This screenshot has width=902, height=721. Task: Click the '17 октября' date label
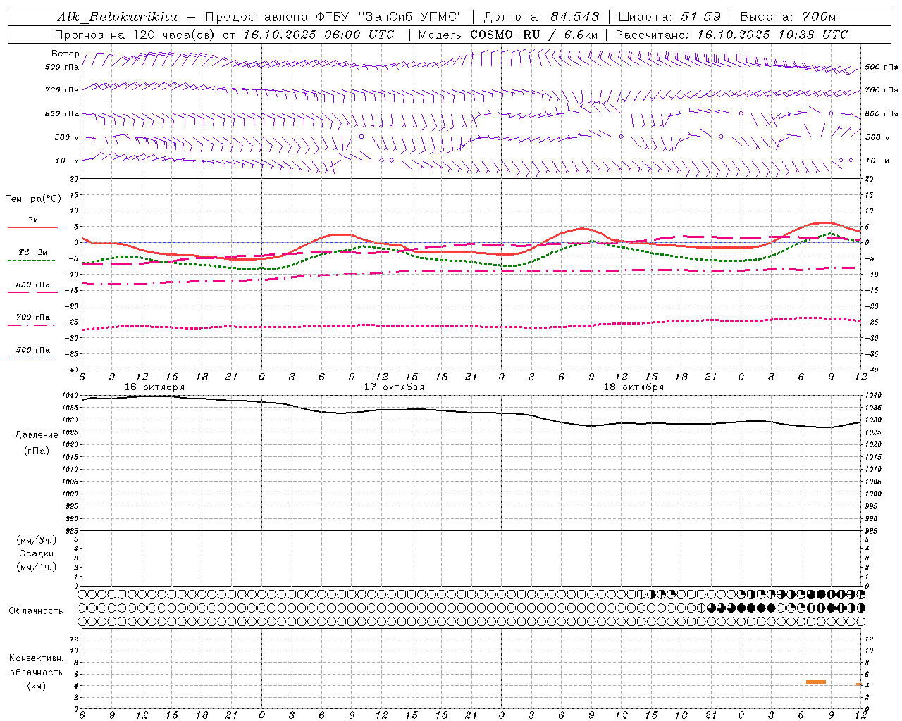coord(394,387)
